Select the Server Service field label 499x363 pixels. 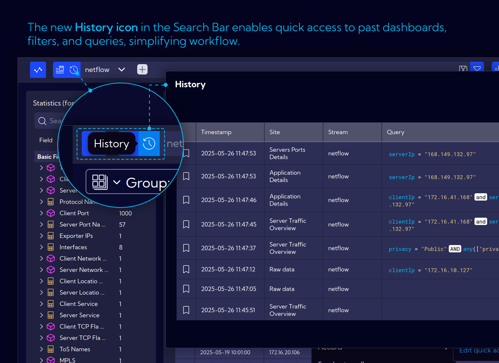point(79,315)
